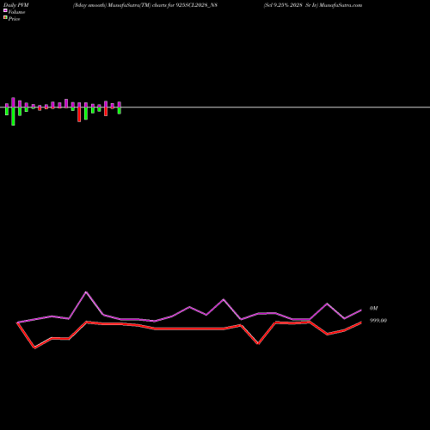Click the 'Volume' legend label
430x430 pixels.
click(16, 12)
